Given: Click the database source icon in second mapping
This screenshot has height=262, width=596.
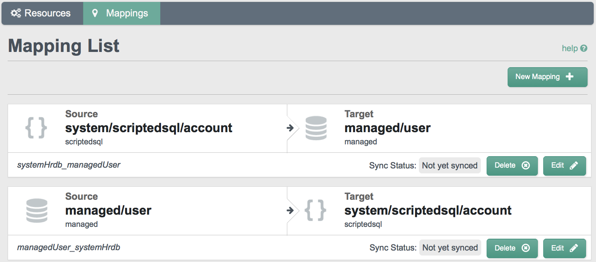Looking at the screenshot, I should pos(37,210).
